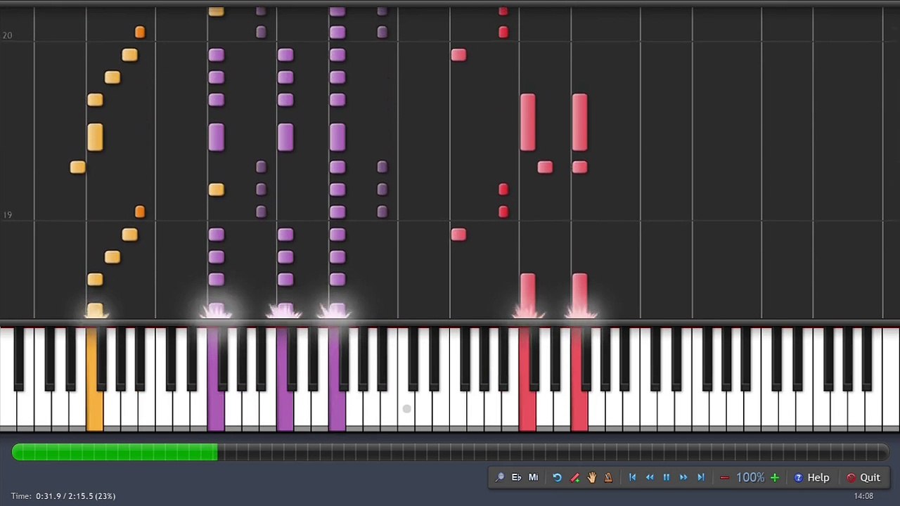This screenshot has width=900, height=506.
Task: Toggle the Mi note naming option
Action: click(x=533, y=478)
